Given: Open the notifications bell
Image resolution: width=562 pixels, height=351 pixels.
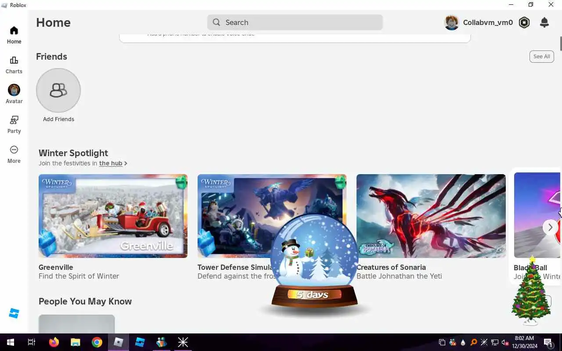Looking at the screenshot, I should [x=544, y=22].
